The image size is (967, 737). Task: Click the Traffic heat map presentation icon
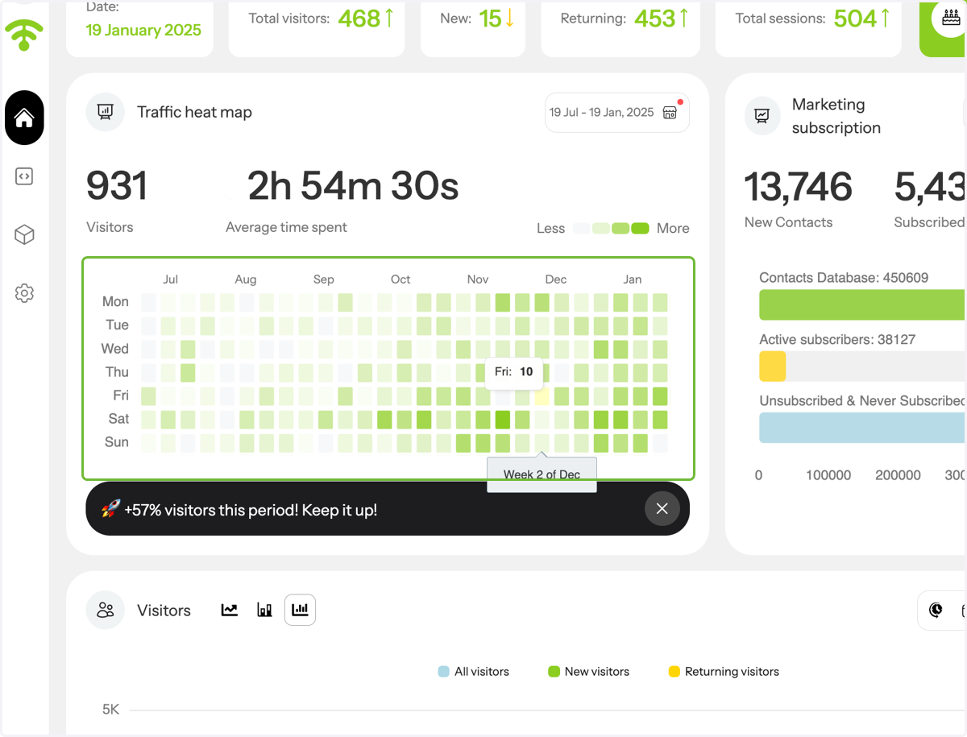[x=106, y=112]
